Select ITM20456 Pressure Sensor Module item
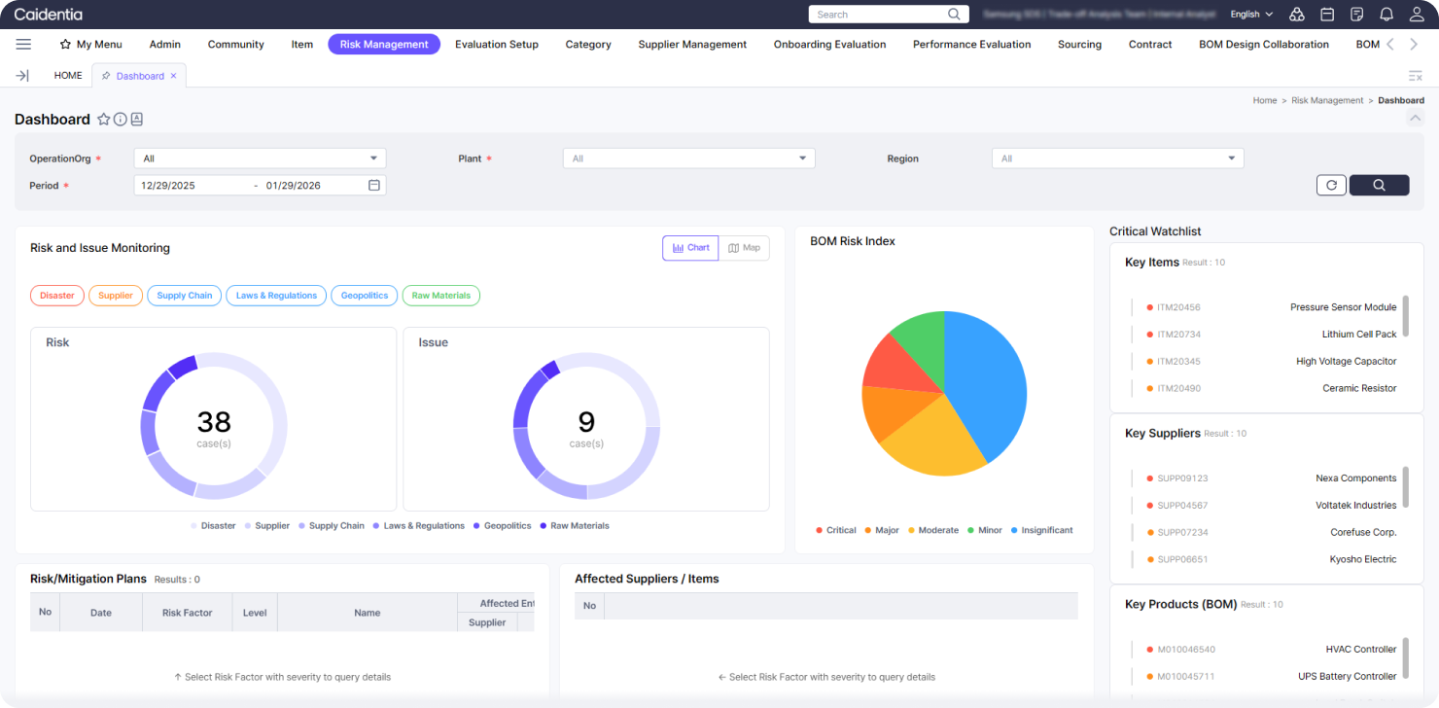Image resolution: width=1439 pixels, height=708 pixels. click(x=1274, y=307)
